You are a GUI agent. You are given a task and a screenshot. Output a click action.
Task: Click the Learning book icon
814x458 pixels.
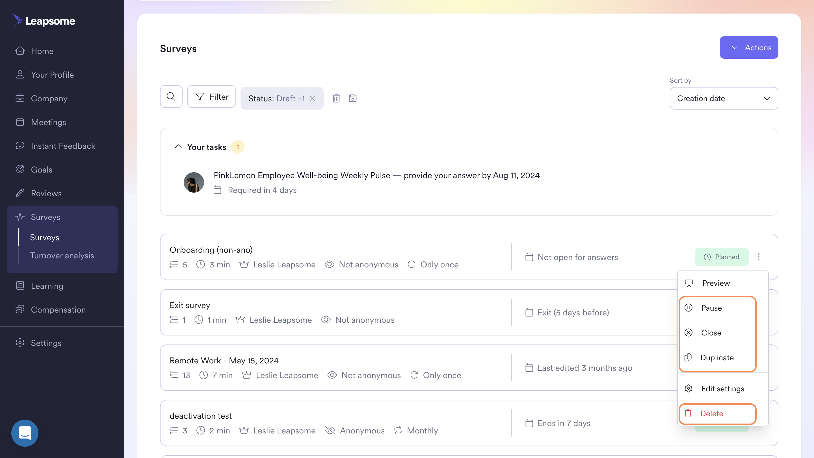point(20,285)
